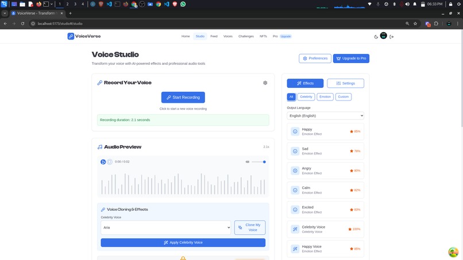Open Firefox from the taskbar
This screenshot has height=260, width=463.
[x=38, y=4]
